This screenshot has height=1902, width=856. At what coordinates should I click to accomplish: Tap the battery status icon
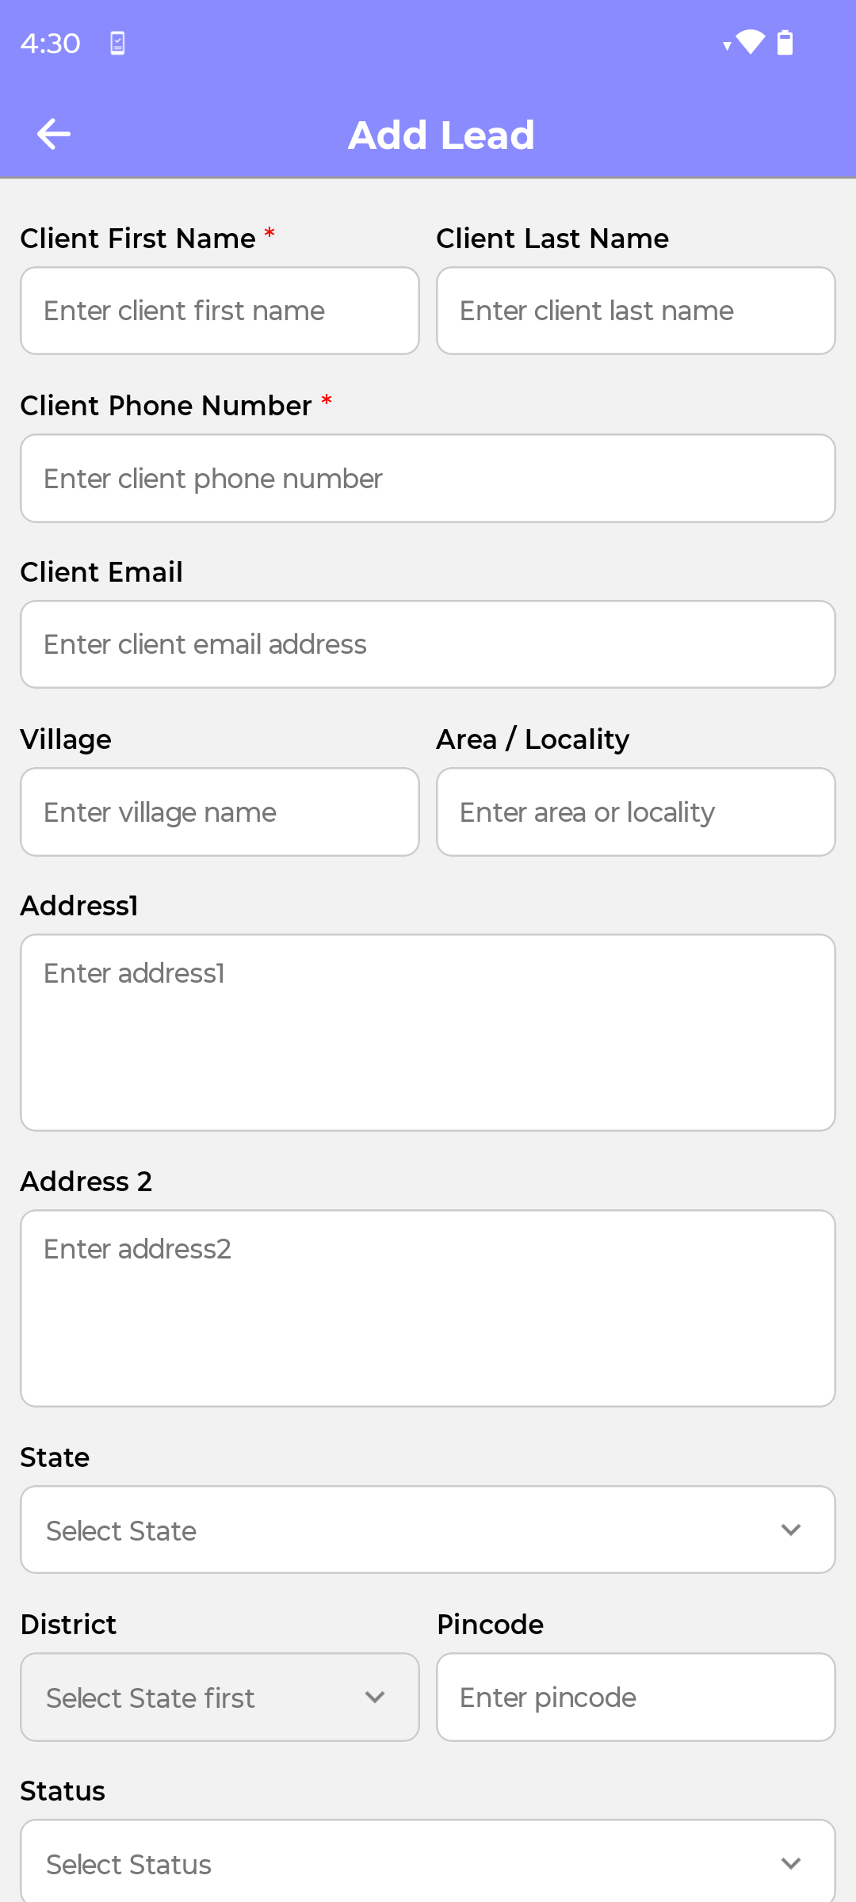[x=785, y=42]
